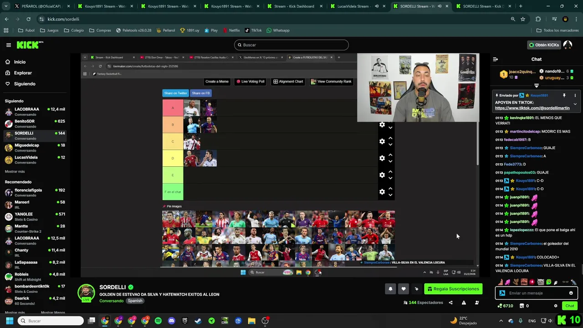Click Obtén KICKs button

[x=544, y=45]
